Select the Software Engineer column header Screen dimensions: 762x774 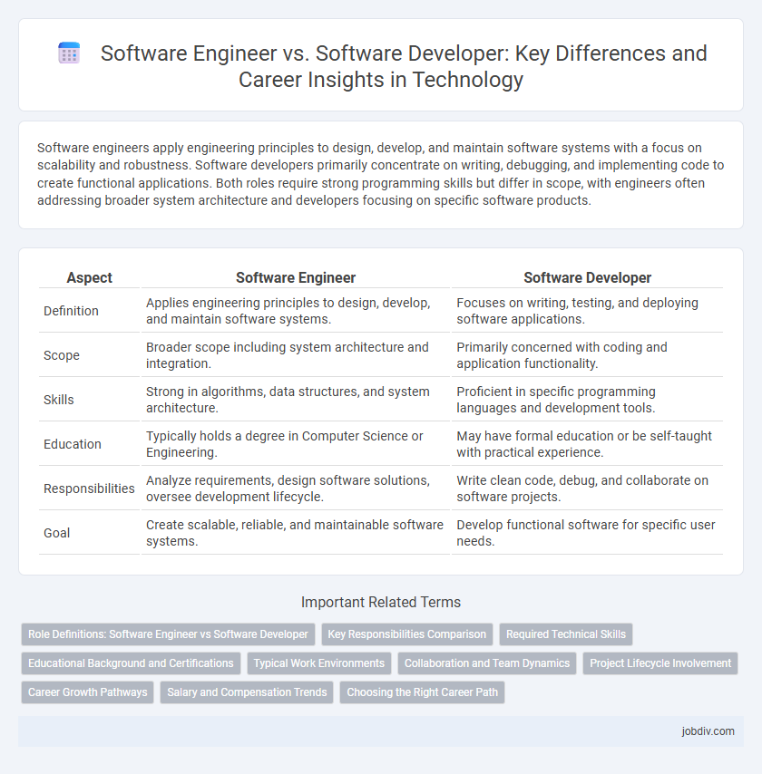pyautogui.click(x=296, y=278)
